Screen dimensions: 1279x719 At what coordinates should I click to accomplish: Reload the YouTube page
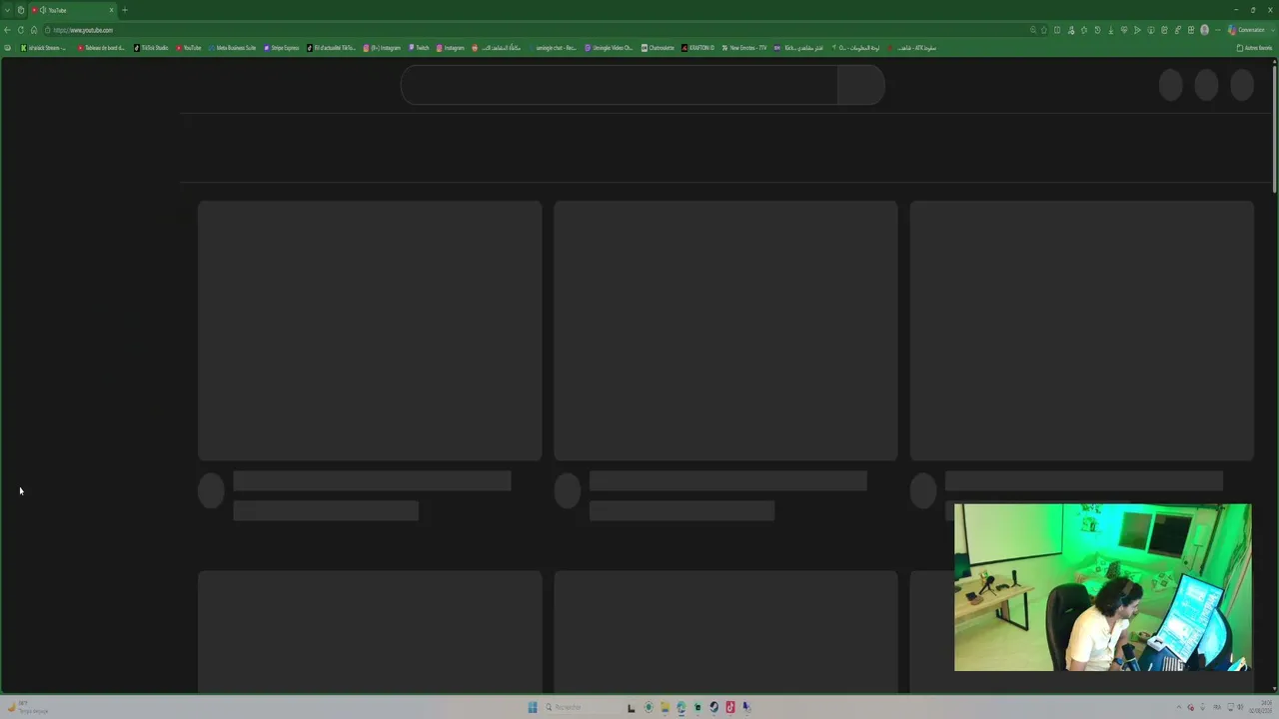tap(20, 30)
